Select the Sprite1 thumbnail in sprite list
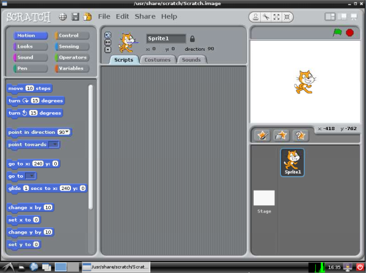366x273 pixels. point(293,162)
